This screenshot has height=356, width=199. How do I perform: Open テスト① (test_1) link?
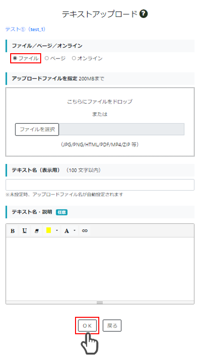coord(26,30)
